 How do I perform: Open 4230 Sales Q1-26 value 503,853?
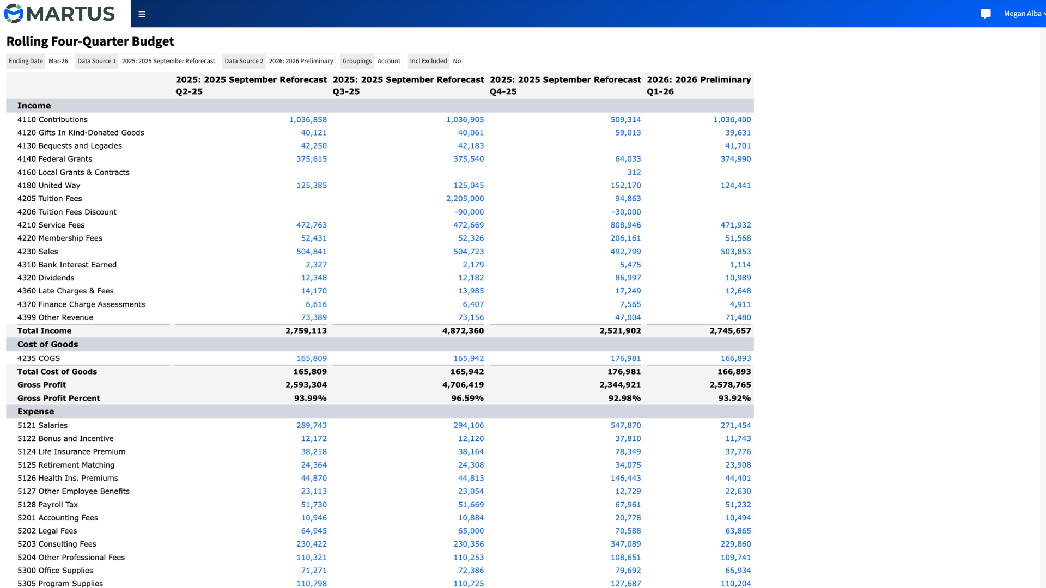(x=735, y=252)
